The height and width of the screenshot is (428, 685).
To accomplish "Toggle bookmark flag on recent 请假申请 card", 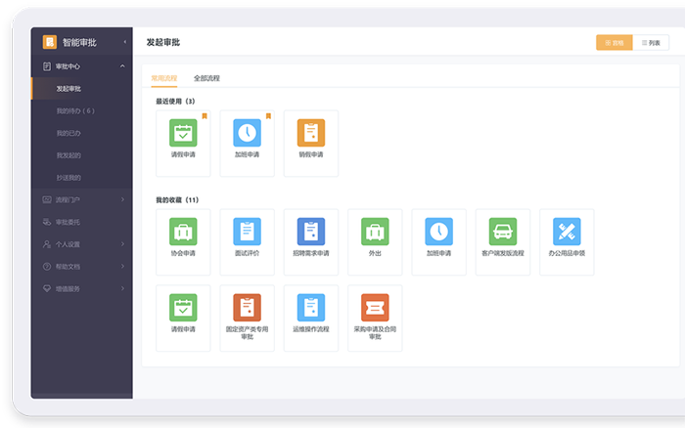I will 205,116.
